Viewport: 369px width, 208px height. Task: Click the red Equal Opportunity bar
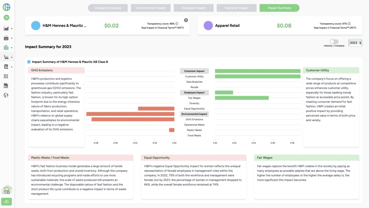tap(156, 109)
